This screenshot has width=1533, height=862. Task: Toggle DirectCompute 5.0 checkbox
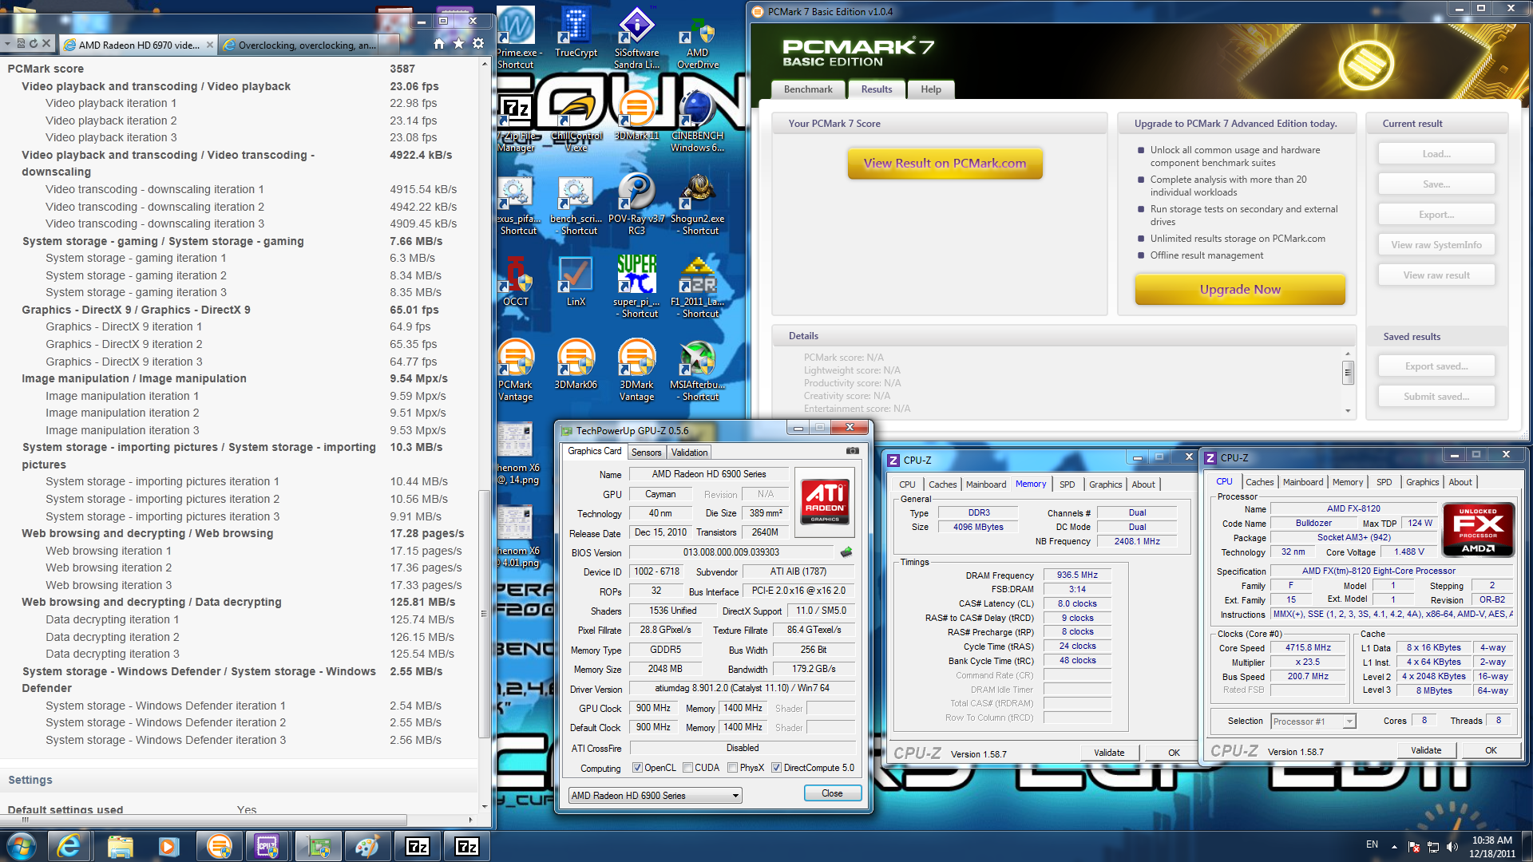click(x=776, y=768)
